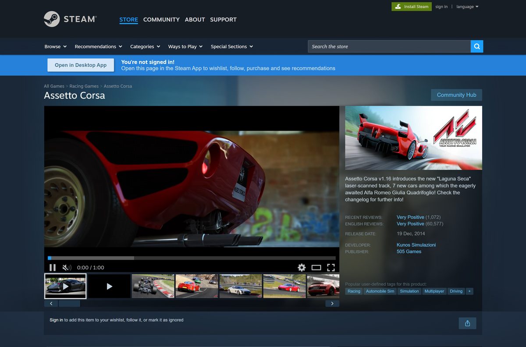
Task: Open developer Kunos Simulazioni link
Action: tap(416, 245)
